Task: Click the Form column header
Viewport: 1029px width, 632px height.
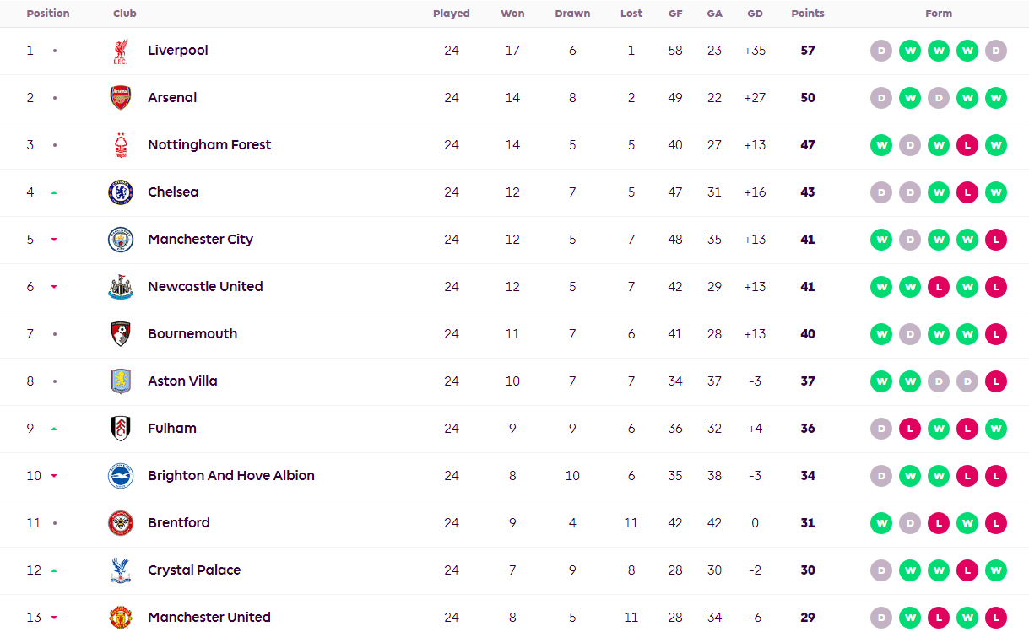Action: [x=938, y=14]
